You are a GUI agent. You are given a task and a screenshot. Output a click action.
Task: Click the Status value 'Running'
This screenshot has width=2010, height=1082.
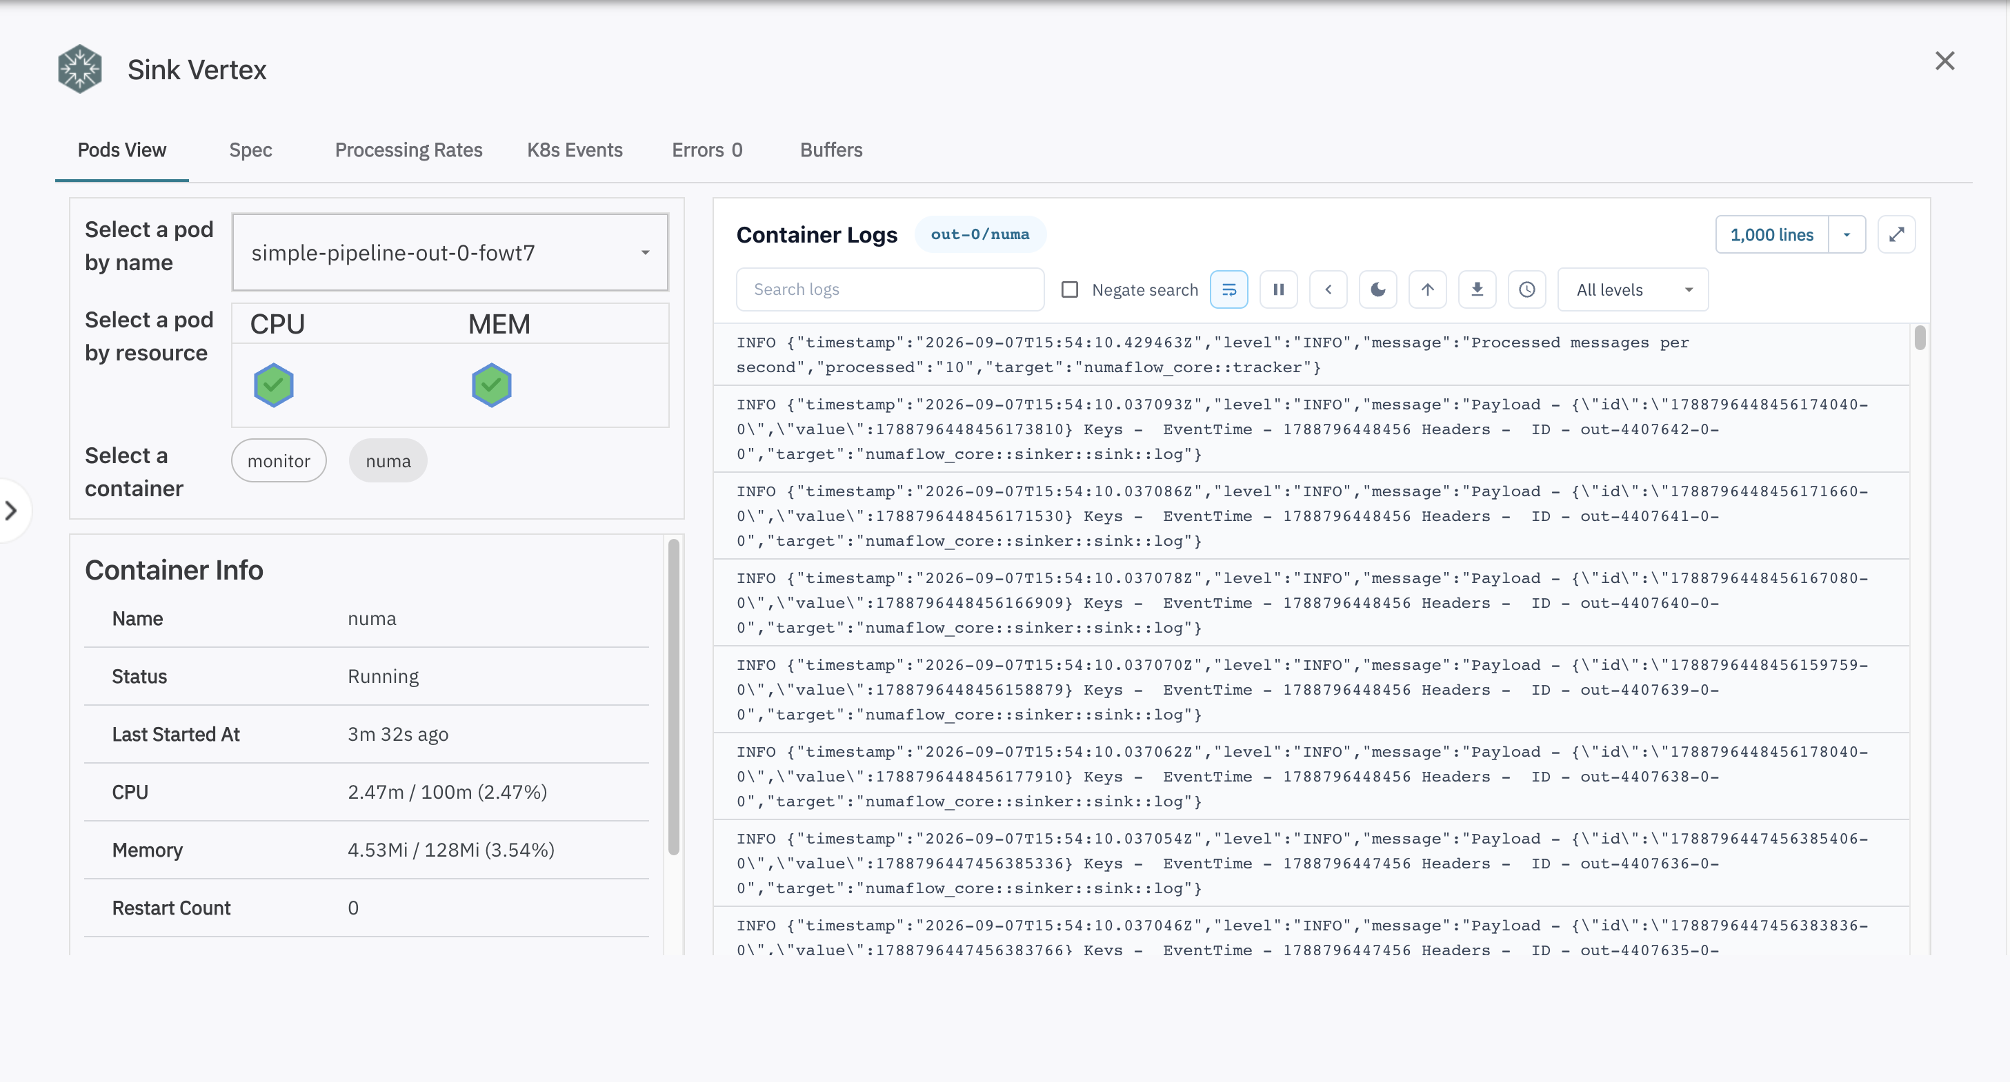(383, 676)
